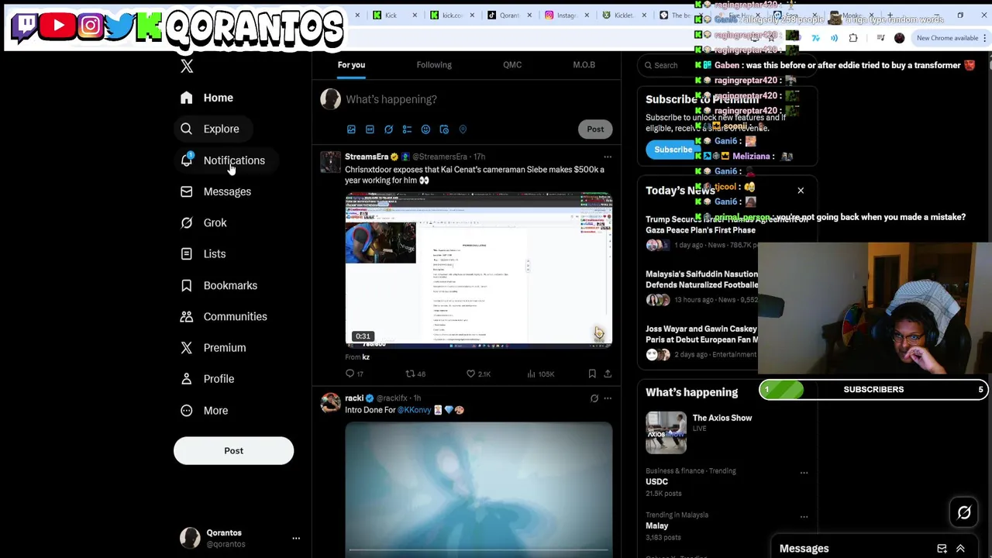Open emoji picker in composer
The width and height of the screenshot is (992, 558).
425,129
